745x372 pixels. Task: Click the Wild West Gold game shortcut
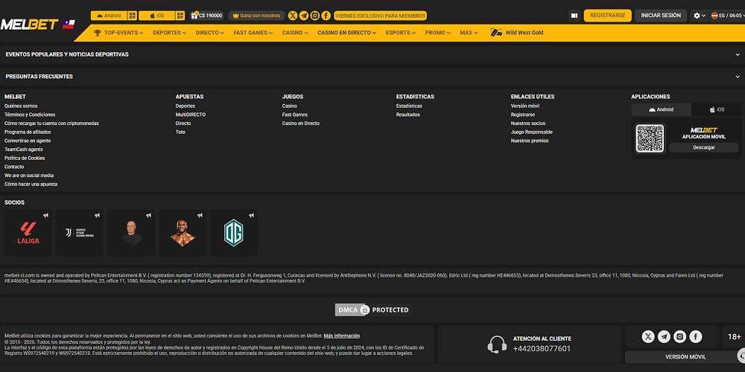[517, 33]
